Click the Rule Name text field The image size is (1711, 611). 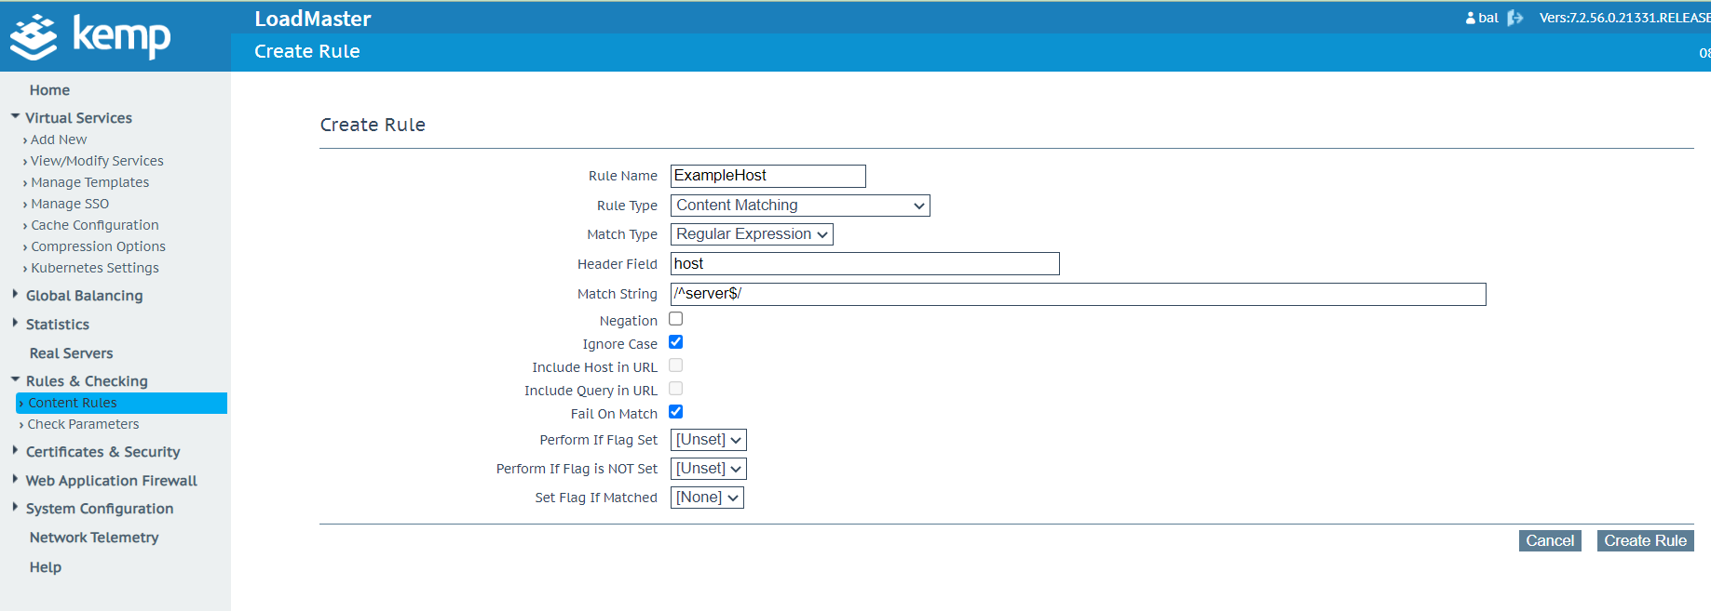pos(767,176)
